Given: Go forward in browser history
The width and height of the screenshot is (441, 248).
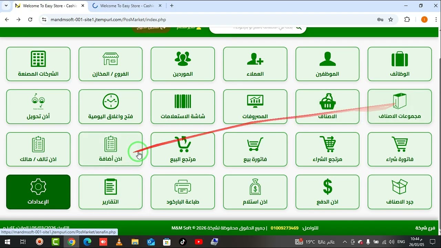Looking at the screenshot, I should [x=19, y=20].
